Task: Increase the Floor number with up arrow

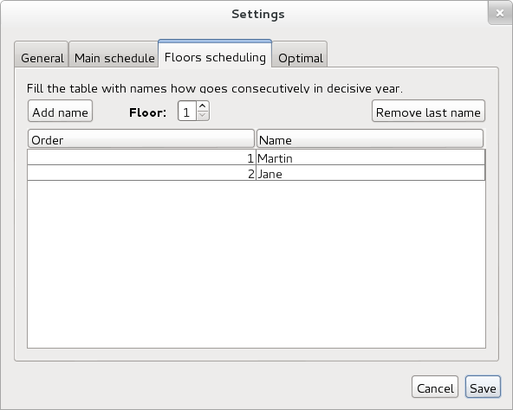Action: tap(203, 106)
